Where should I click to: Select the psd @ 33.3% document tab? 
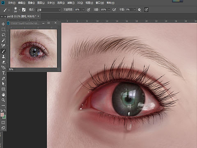[22, 16]
